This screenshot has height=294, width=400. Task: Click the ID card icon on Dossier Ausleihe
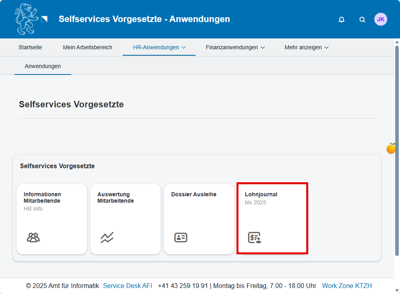tap(181, 238)
